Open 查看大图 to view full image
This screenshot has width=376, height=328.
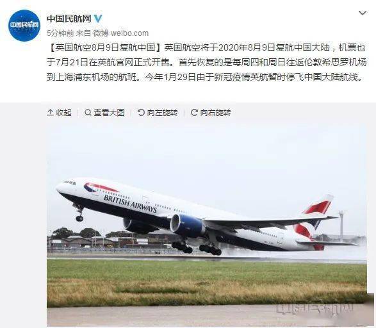point(110,113)
